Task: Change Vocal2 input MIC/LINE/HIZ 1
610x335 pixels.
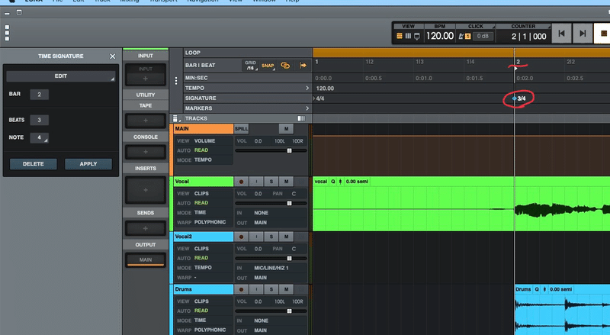Action: click(271, 268)
